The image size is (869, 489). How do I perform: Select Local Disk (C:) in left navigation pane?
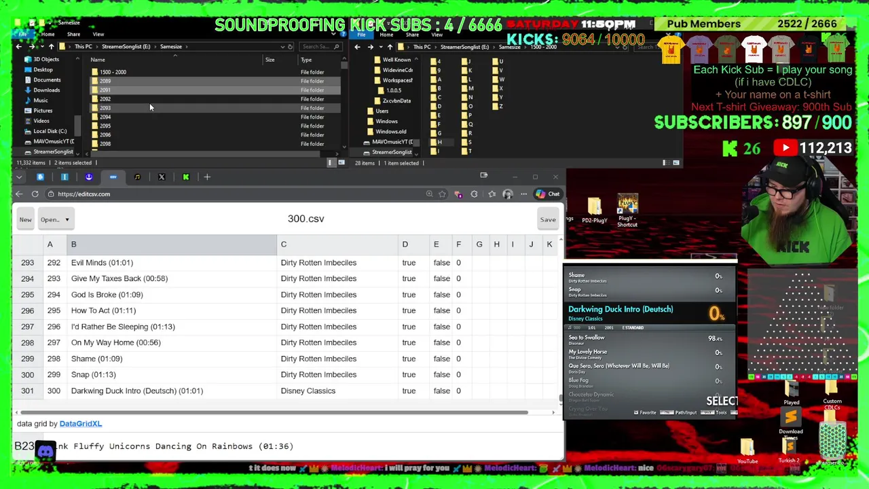(x=50, y=131)
